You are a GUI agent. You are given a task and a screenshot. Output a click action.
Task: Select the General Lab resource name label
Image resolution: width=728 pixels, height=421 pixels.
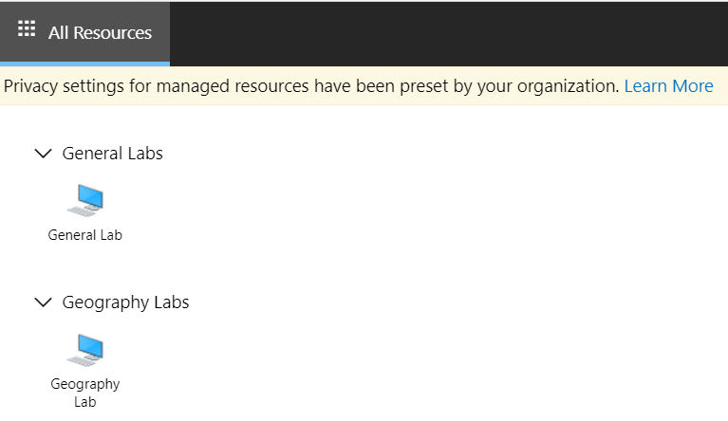(x=85, y=235)
